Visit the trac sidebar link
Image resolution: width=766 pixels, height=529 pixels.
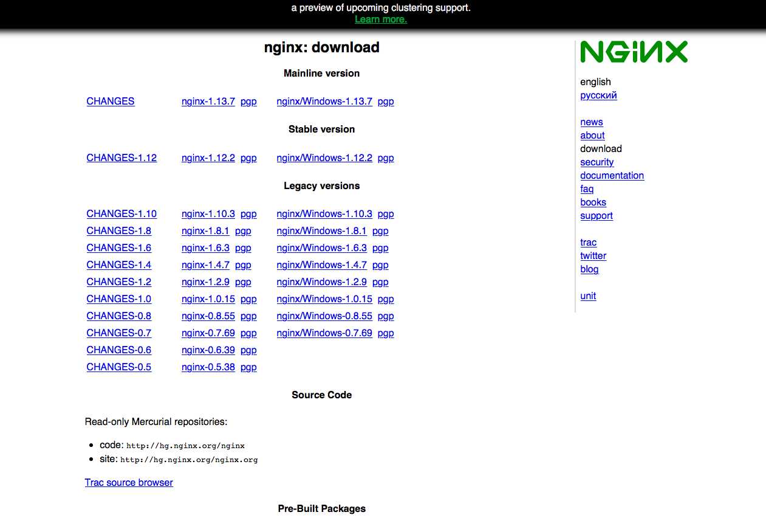tap(589, 243)
